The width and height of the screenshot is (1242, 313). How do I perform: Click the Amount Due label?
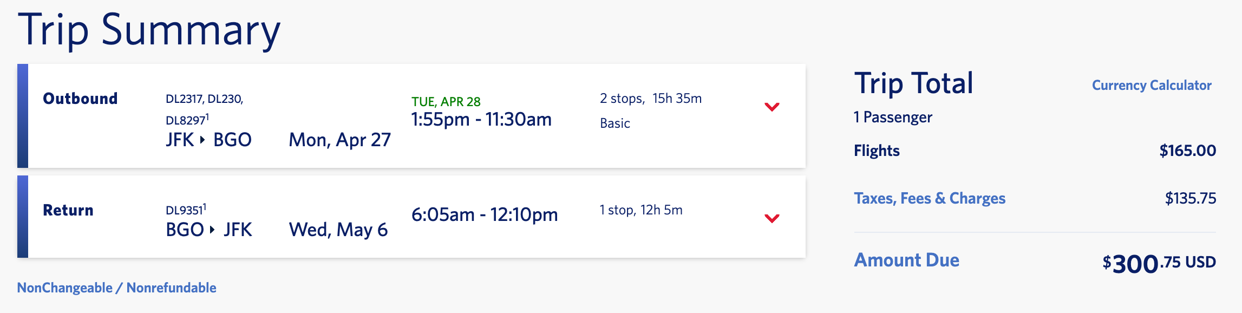pyautogui.click(x=906, y=260)
